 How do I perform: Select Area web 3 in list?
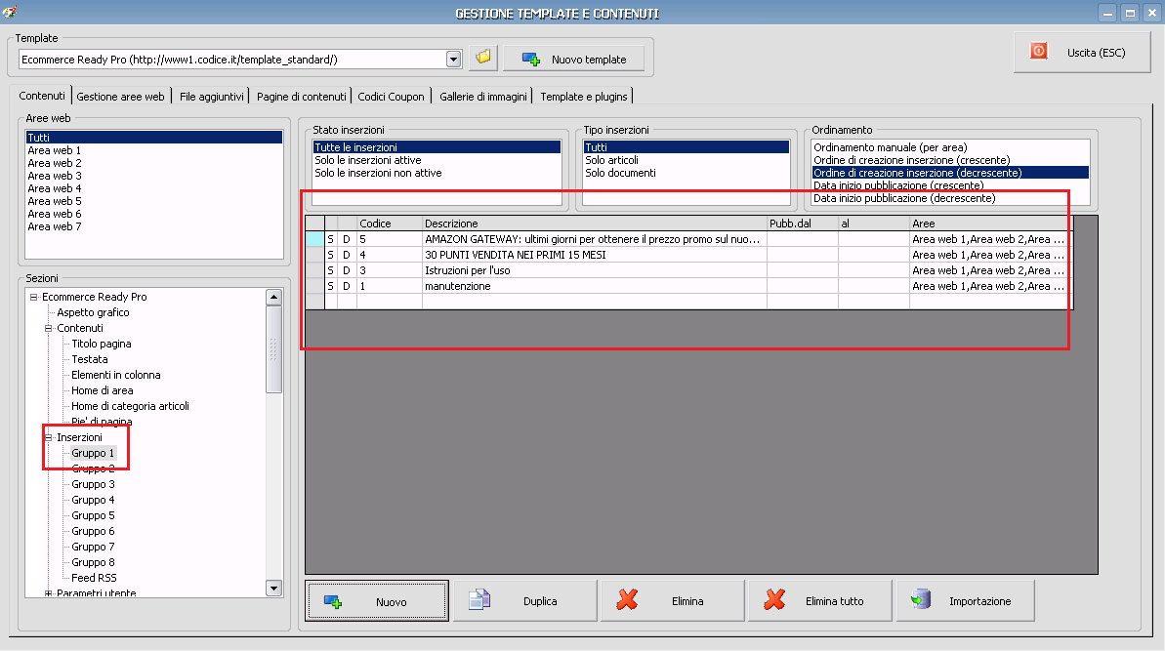(x=153, y=175)
